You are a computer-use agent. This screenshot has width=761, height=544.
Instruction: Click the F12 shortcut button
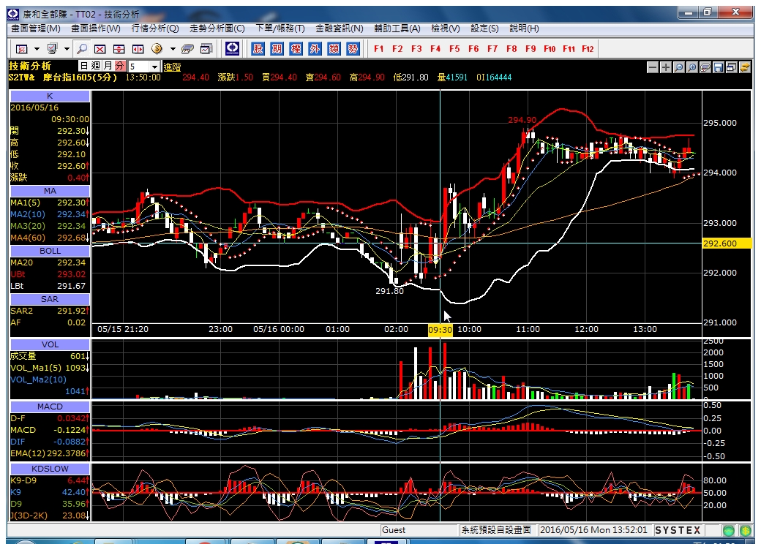click(x=588, y=49)
